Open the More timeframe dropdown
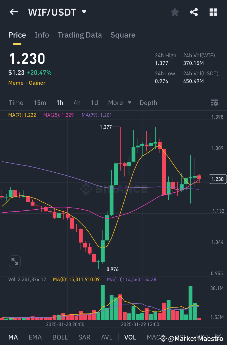The image size is (227, 345). pyautogui.click(x=119, y=103)
